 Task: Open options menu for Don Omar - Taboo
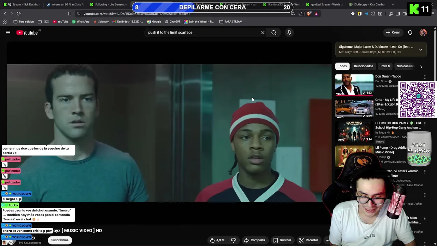(x=425, y=77)
